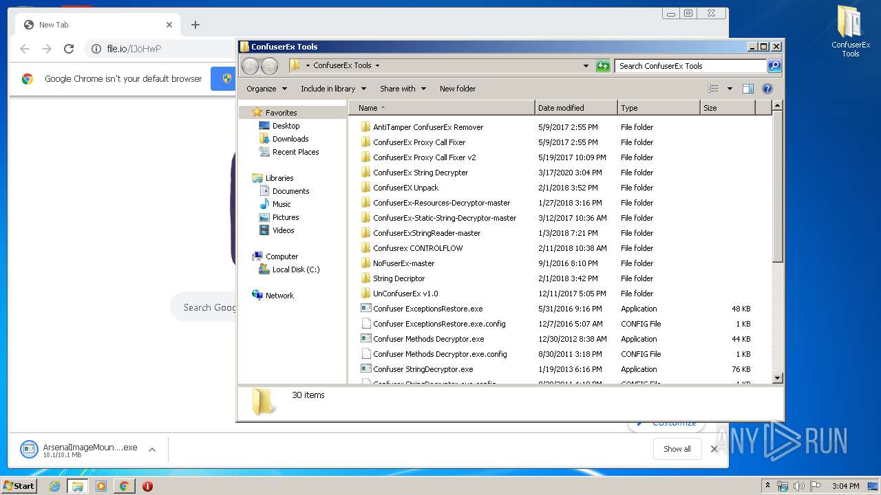Click the Chrome address bar URL

coord(134,49)
